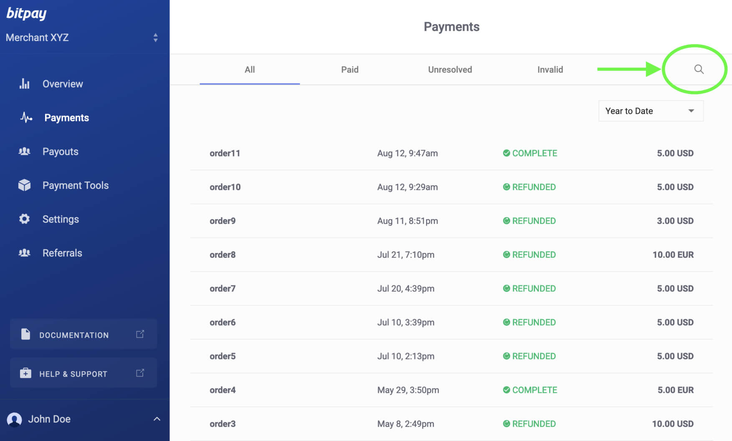This screenshot has height=441, width=732.
Task: Open the HELP & SUPPORT button
Action: [x=83, y=373]
